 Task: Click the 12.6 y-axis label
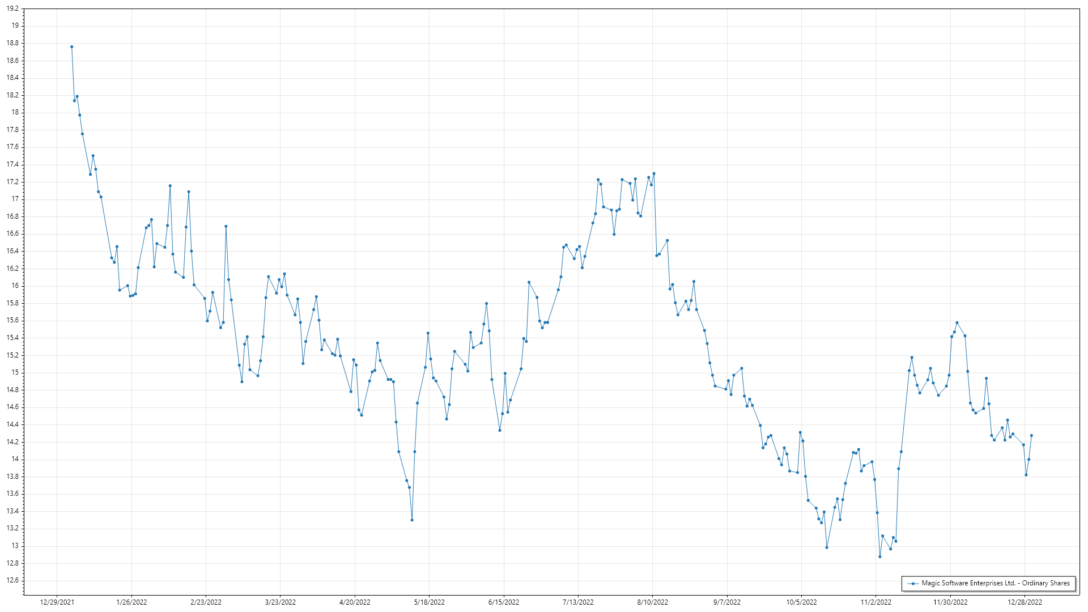tap(12, 580)
